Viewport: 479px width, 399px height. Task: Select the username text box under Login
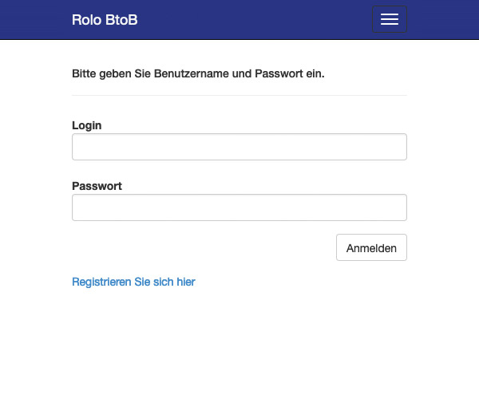(239, 147)
